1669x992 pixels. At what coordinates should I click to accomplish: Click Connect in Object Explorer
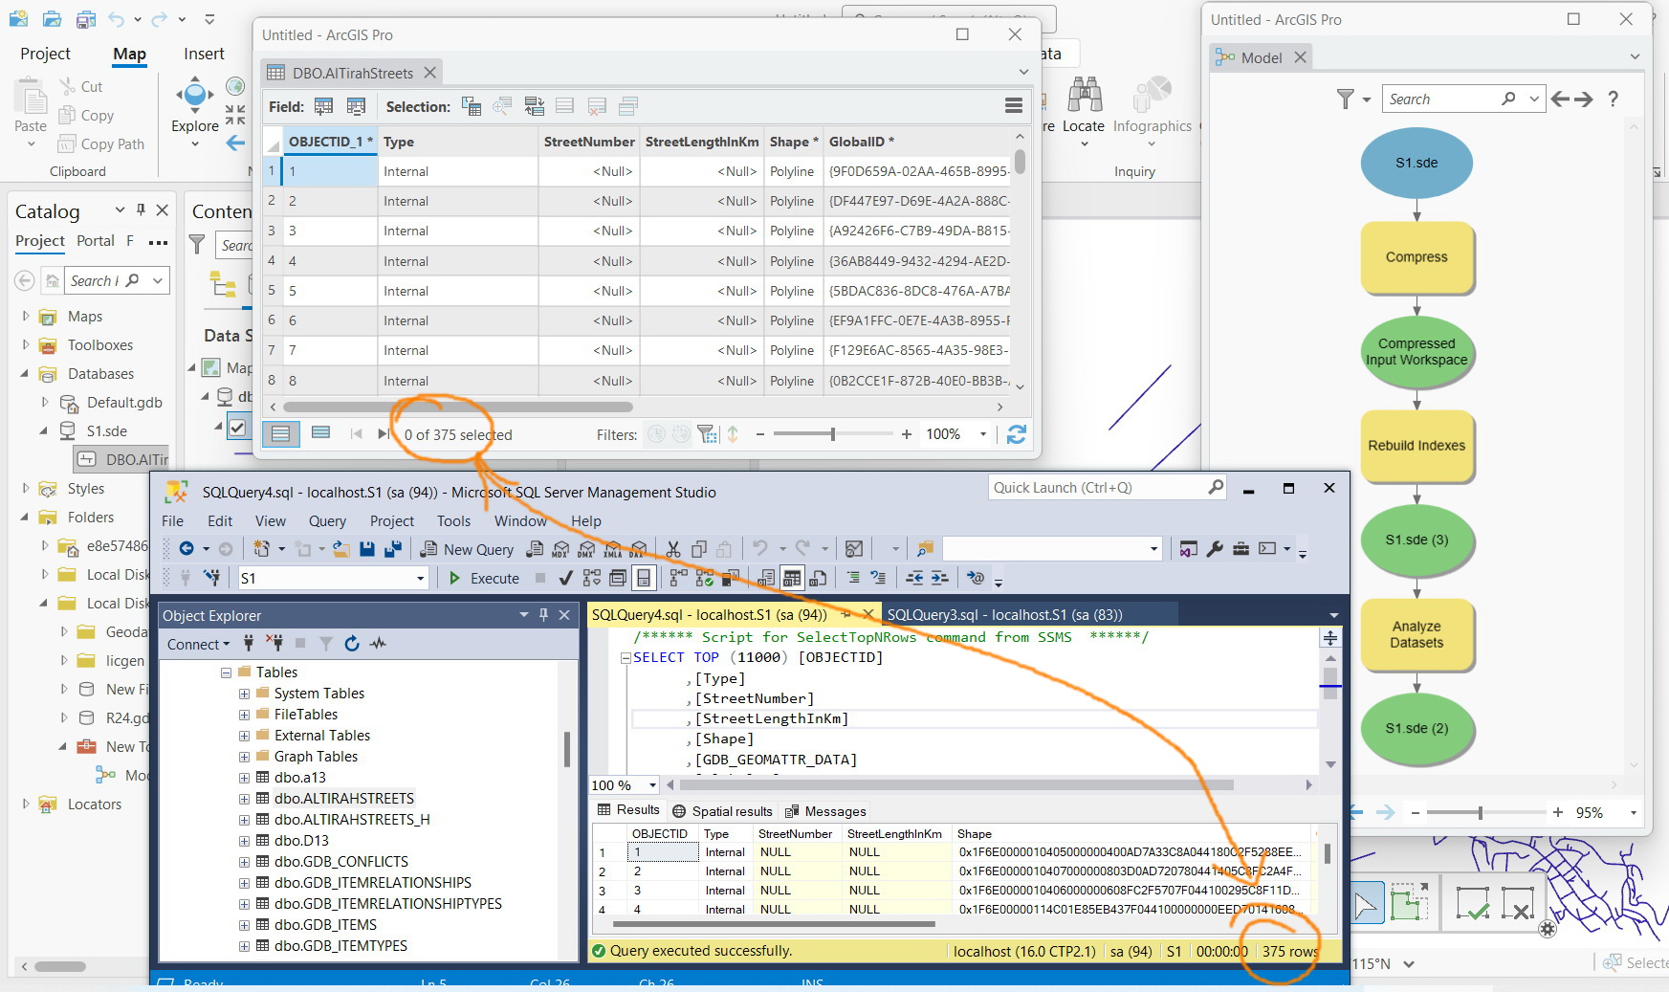[x=193, y=644]
